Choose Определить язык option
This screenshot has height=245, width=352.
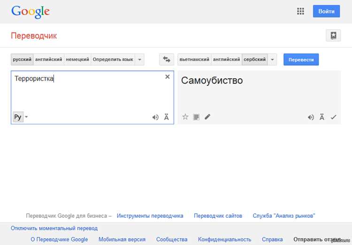pos(113,60)
